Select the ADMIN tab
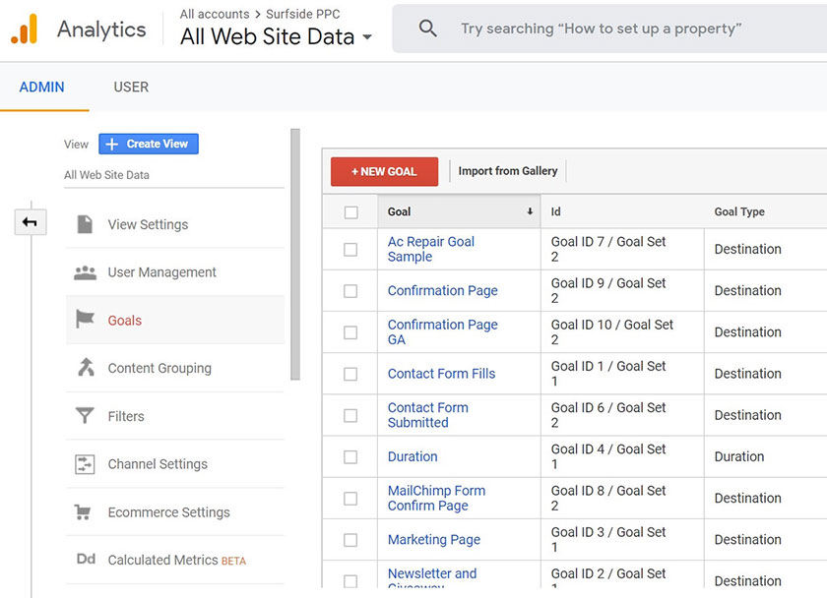The height and width of the screenshot is (598, 827). pos(42,87)
